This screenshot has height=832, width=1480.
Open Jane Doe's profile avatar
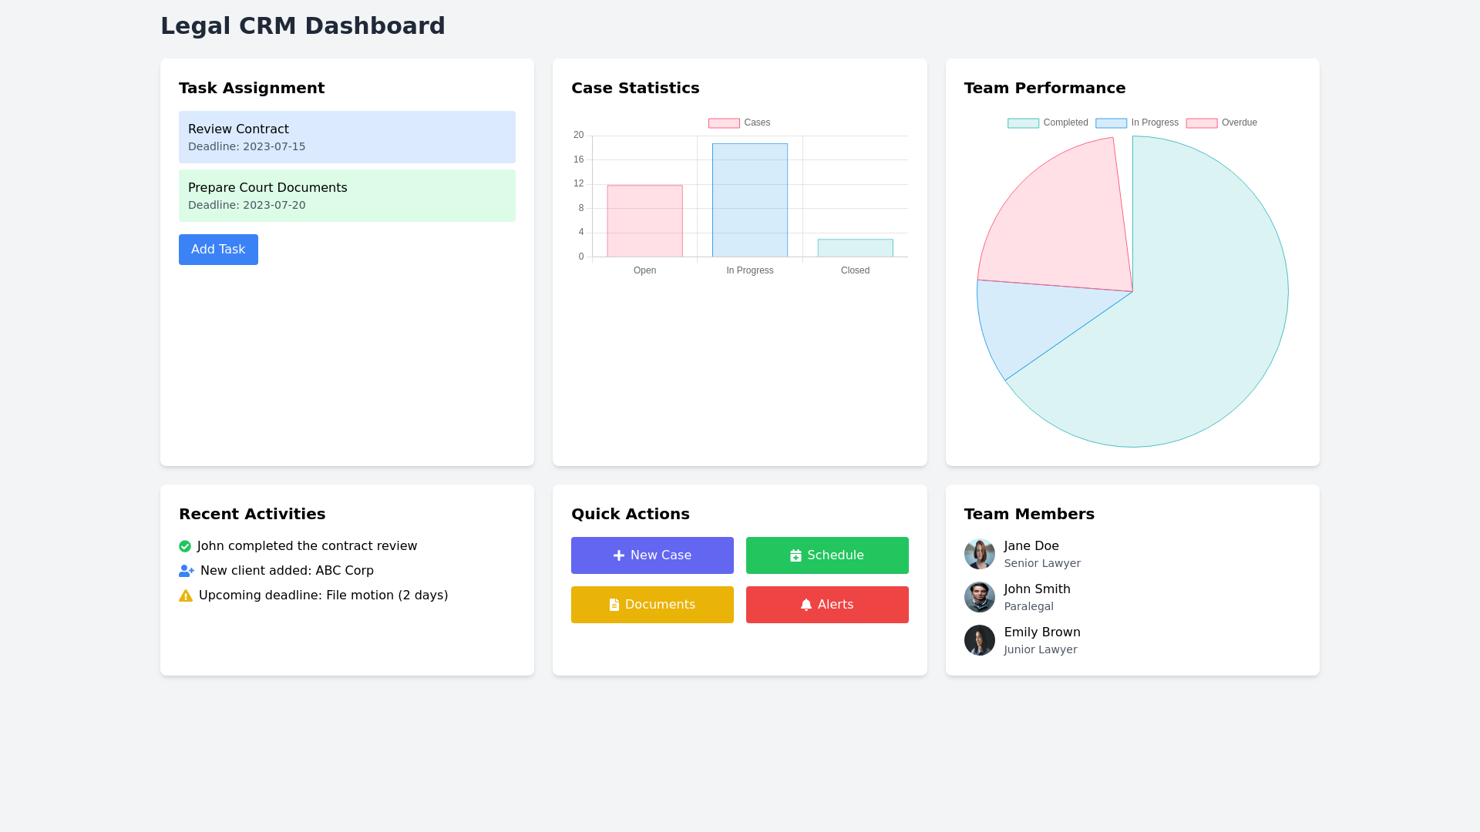click(979, 554)
